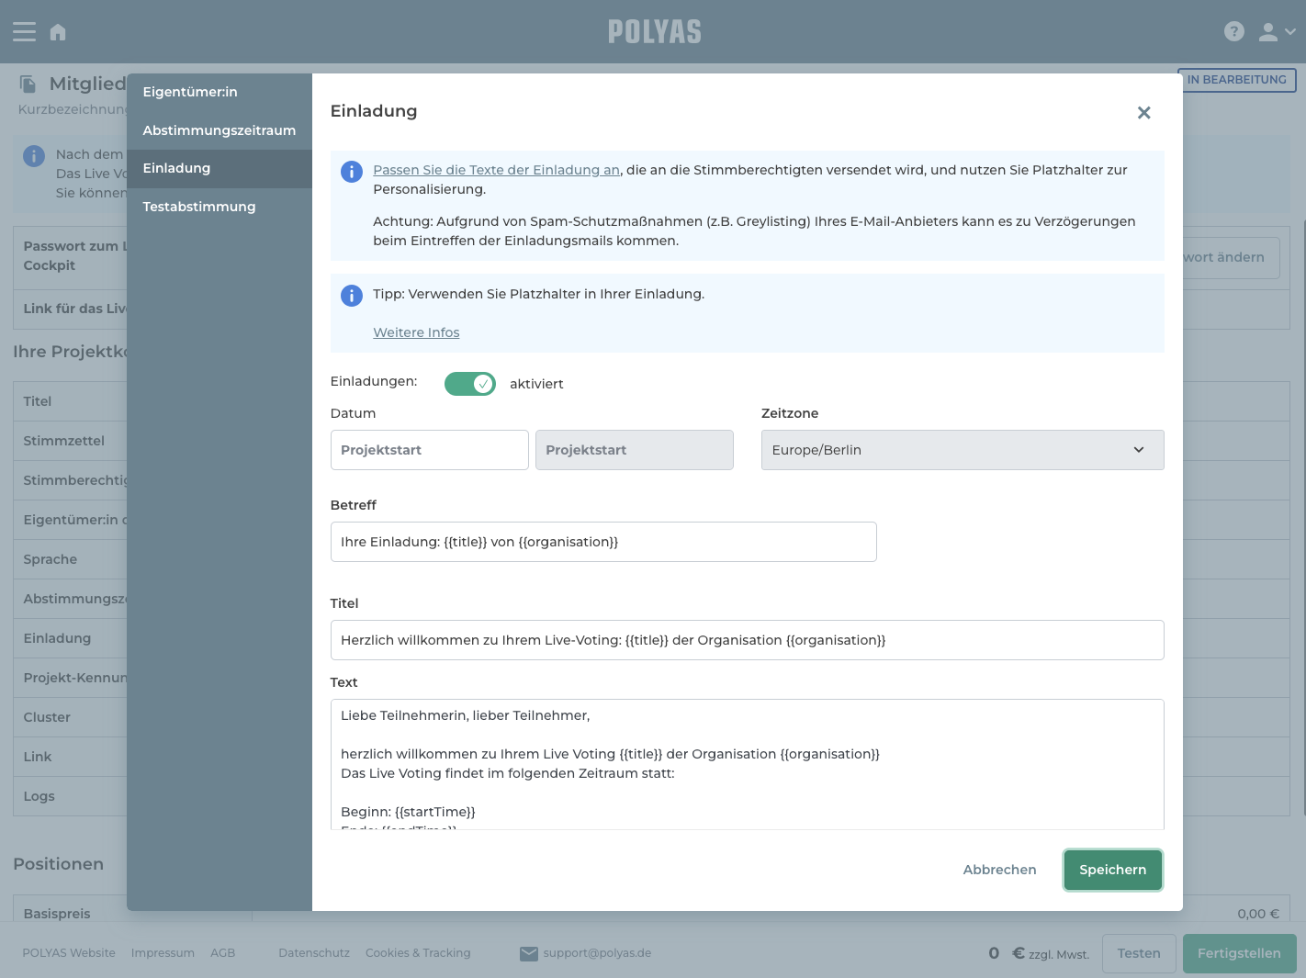The width and height of the screenshot is (1306, 978).
Task: Click the info icon above the invitation text notice
Action: click(x=351, y=171)
